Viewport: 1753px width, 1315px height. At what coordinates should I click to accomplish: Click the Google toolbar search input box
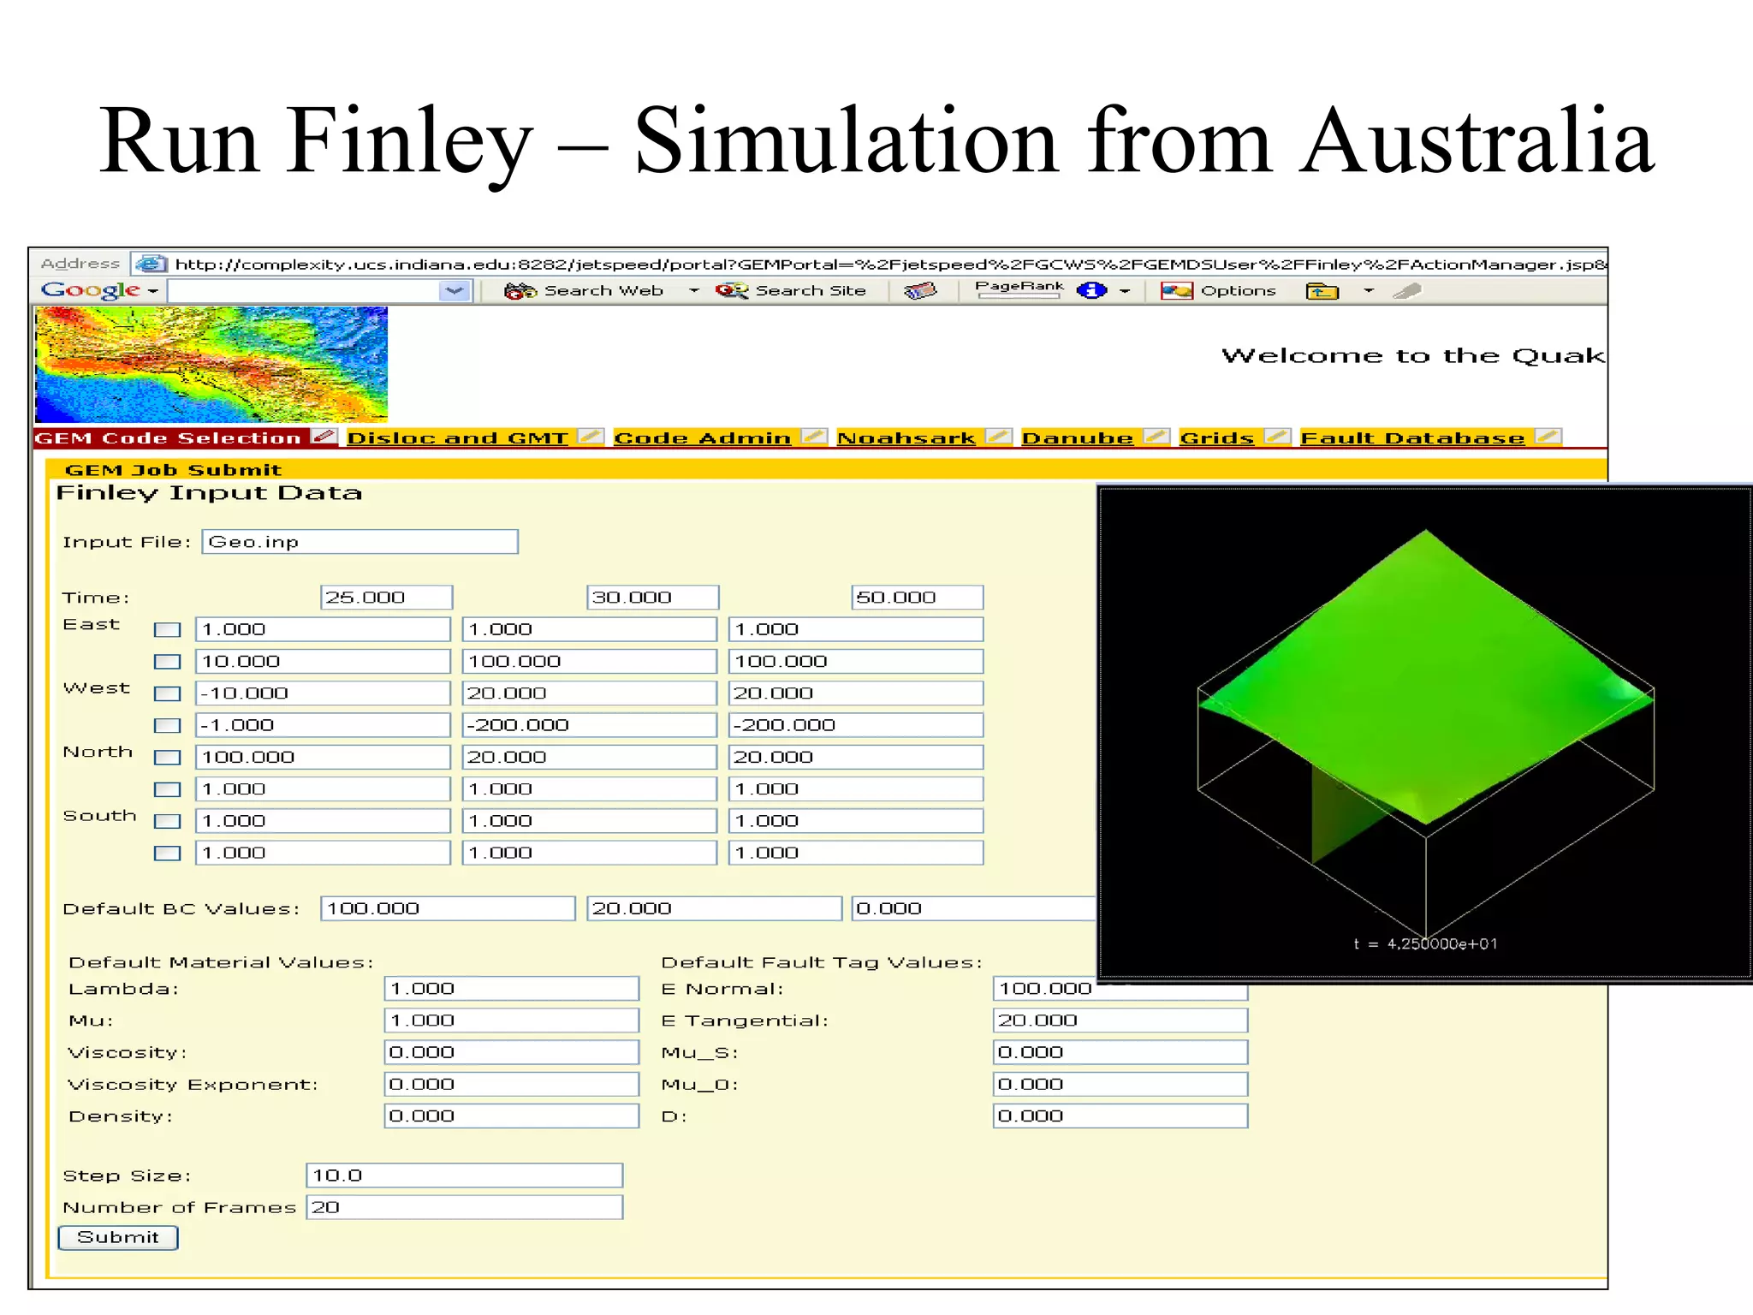[x=305, y=291]
